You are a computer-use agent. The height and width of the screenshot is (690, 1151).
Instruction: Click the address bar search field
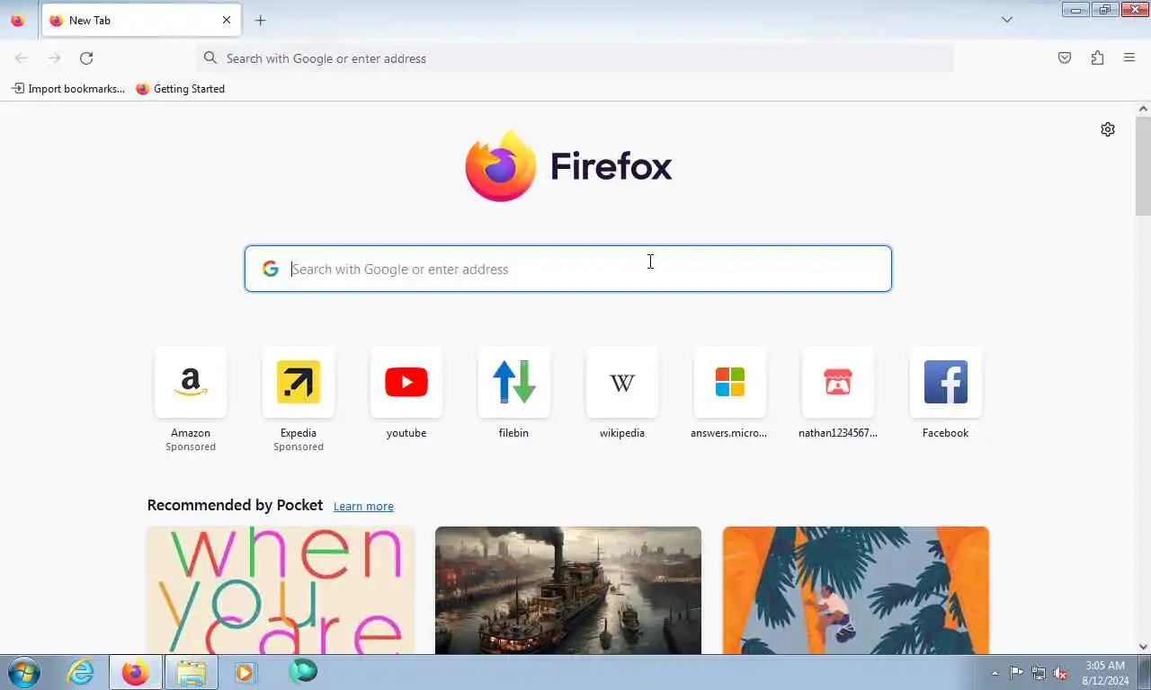click(x=575, y=58)
